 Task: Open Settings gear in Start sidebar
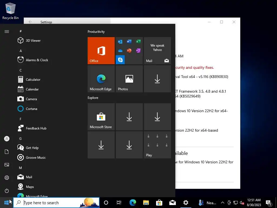pyautogui.click(x=7, y=178)
